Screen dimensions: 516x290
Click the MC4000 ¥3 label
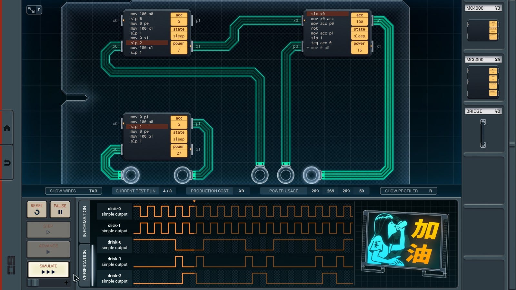tap(483, 8)
